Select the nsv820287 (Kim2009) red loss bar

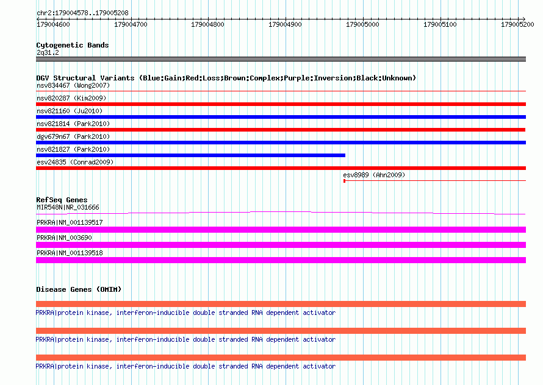point(281,104)
